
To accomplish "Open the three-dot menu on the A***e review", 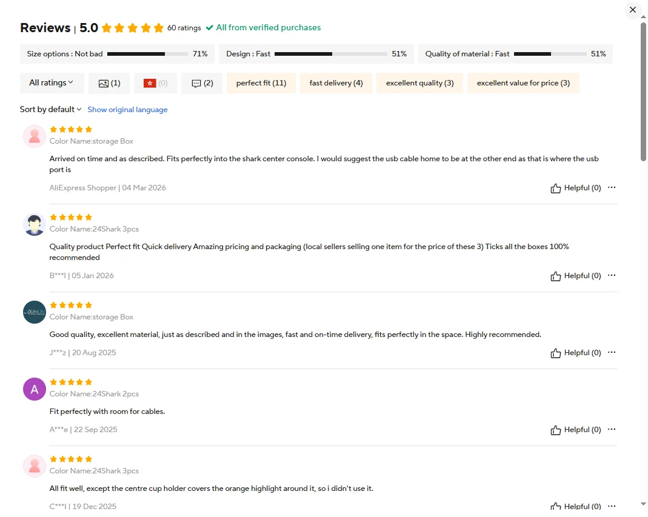I will coord(612,429).
